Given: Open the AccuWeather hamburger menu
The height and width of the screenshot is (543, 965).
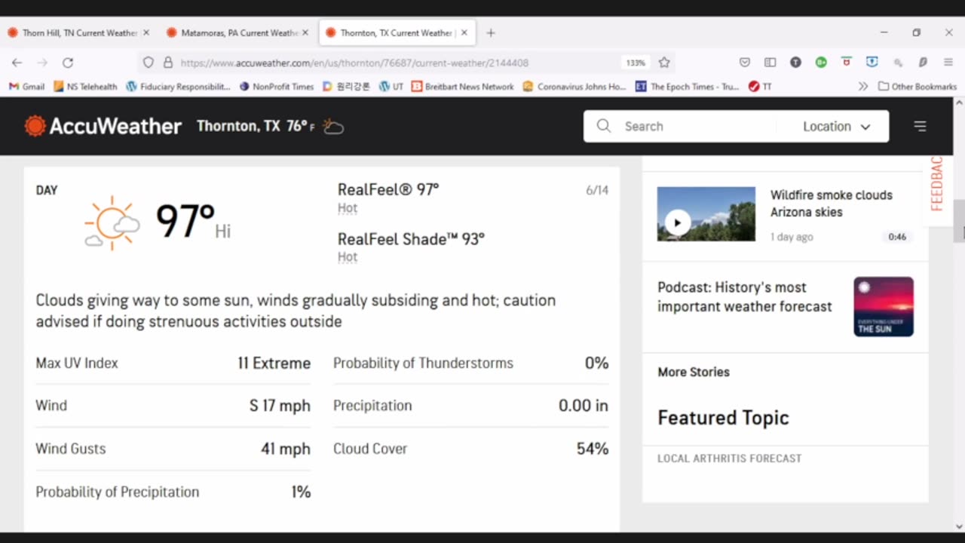Looking at the screenshot, I should point(920,126).
